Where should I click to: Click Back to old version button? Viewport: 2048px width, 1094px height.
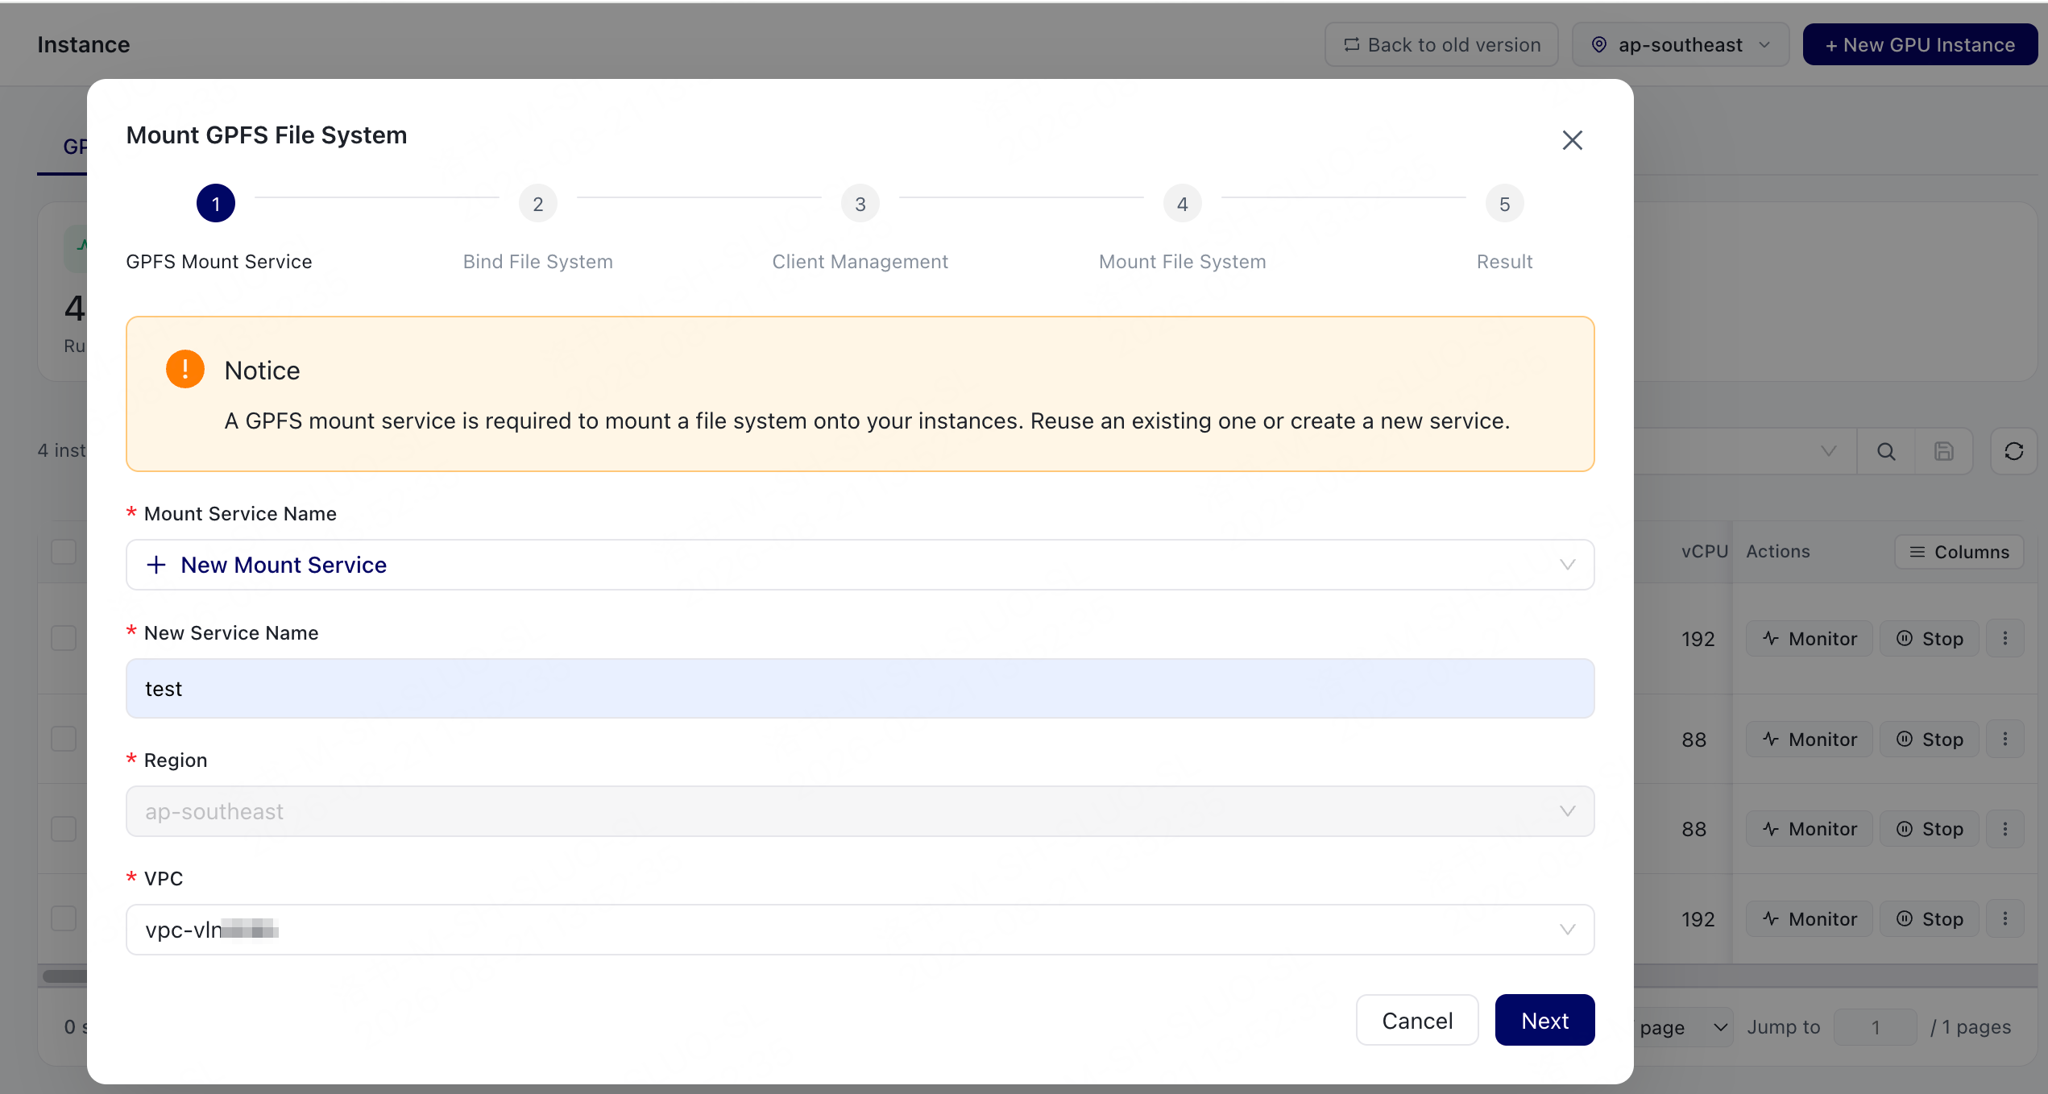click(1441, 44)
